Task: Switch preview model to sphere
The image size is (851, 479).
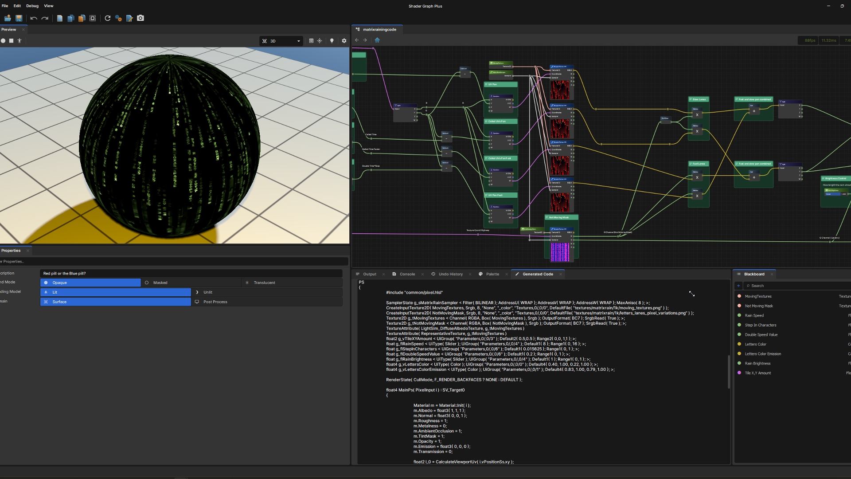Action: (3, 41)
